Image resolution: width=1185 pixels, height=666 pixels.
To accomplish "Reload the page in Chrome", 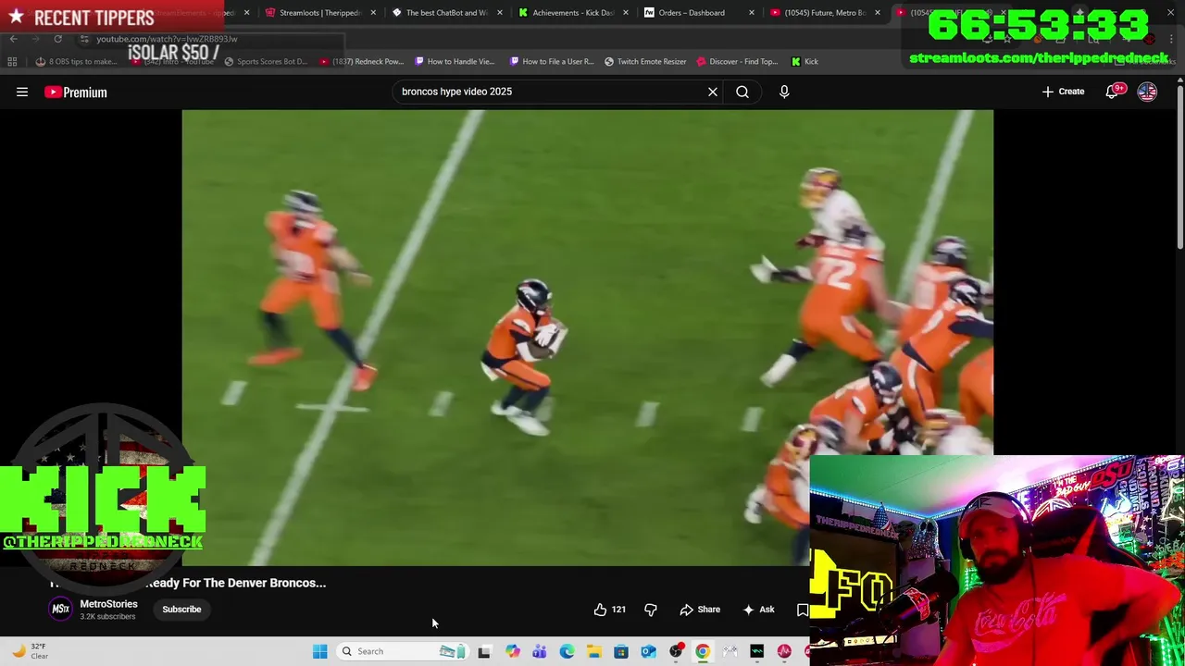I will coord(57,39).
